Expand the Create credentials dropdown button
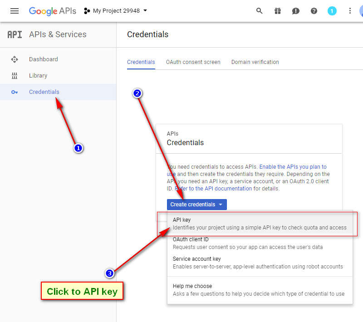 point(196,205)
